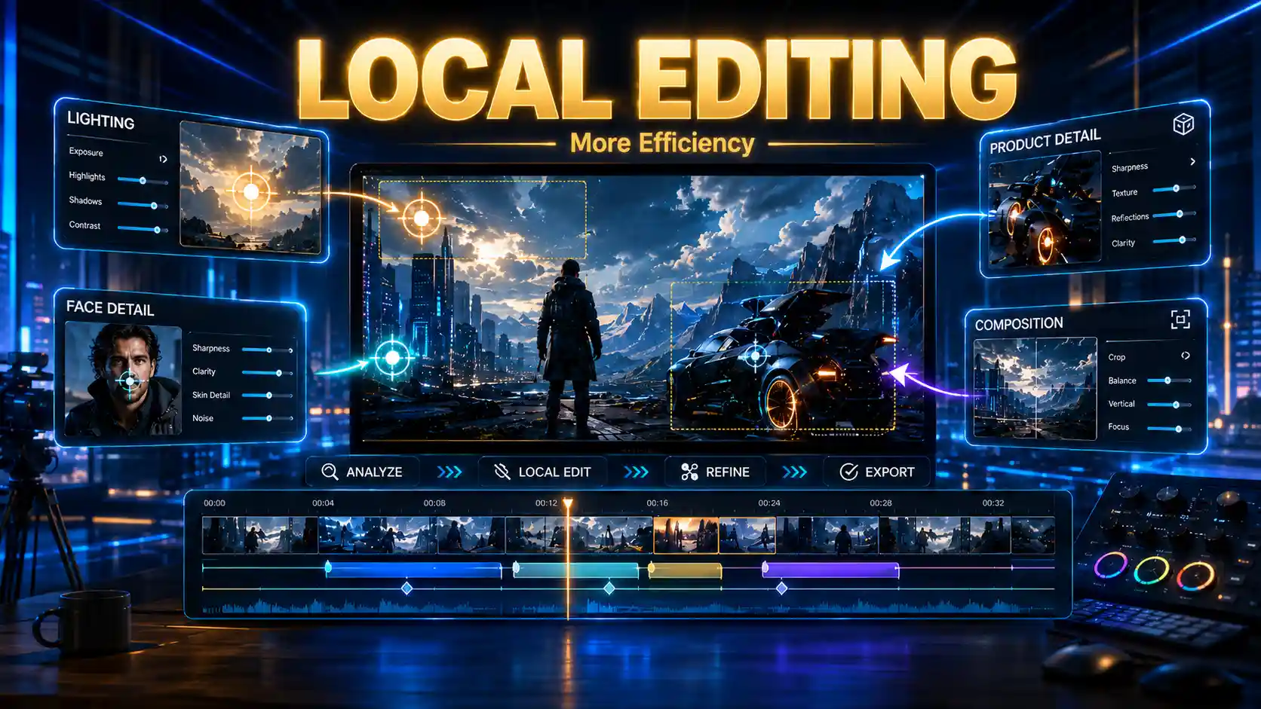
Task: Click the target marker on the car
Action: 756,355
